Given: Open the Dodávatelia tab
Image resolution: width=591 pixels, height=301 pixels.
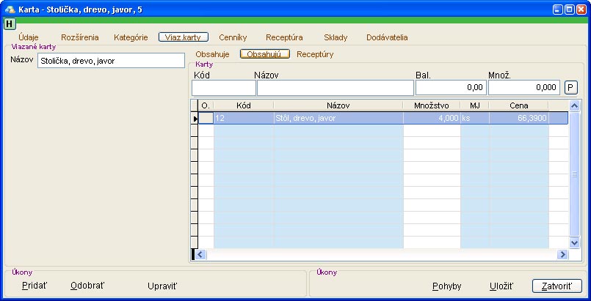Looking at the screenshot, I should click(x=387, y=37).
